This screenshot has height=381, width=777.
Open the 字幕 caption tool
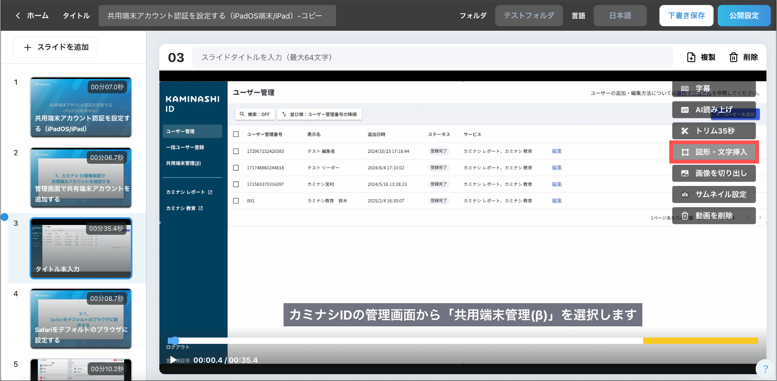[714, 88]
